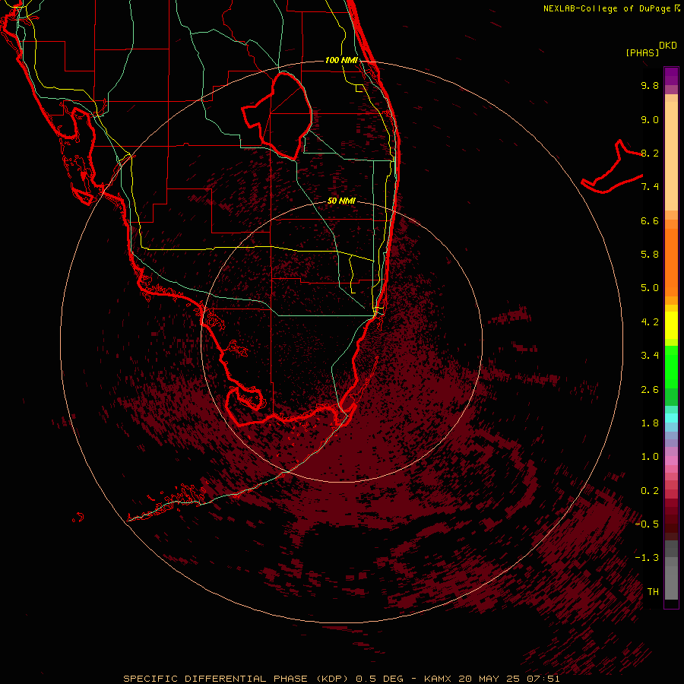Image resolution: width=684 pixels, height=684 pixels.
Task: Click the peach segment of the color bar
Action: pos(671,156)
